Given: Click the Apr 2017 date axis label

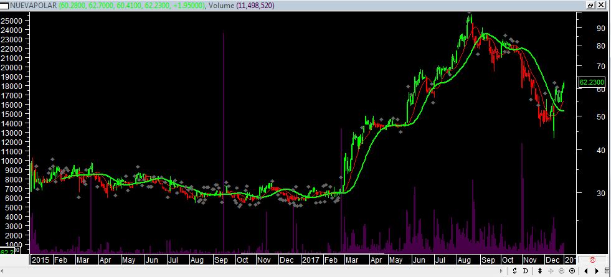Looking at the screenshot, I should [376, 260].
